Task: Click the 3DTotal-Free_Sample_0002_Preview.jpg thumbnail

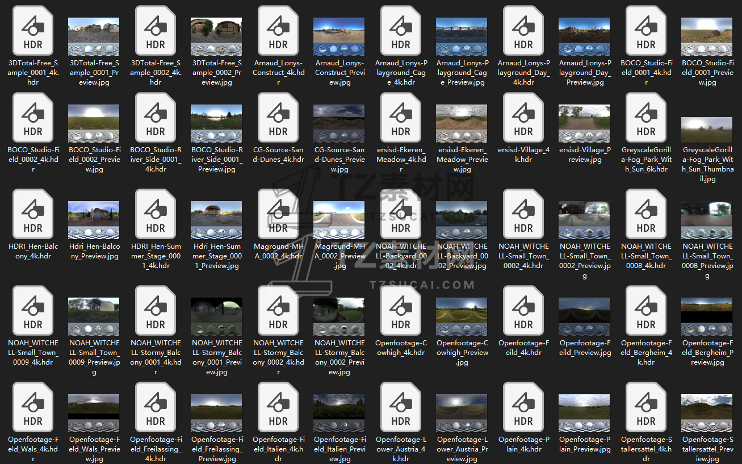Action: 216,37
